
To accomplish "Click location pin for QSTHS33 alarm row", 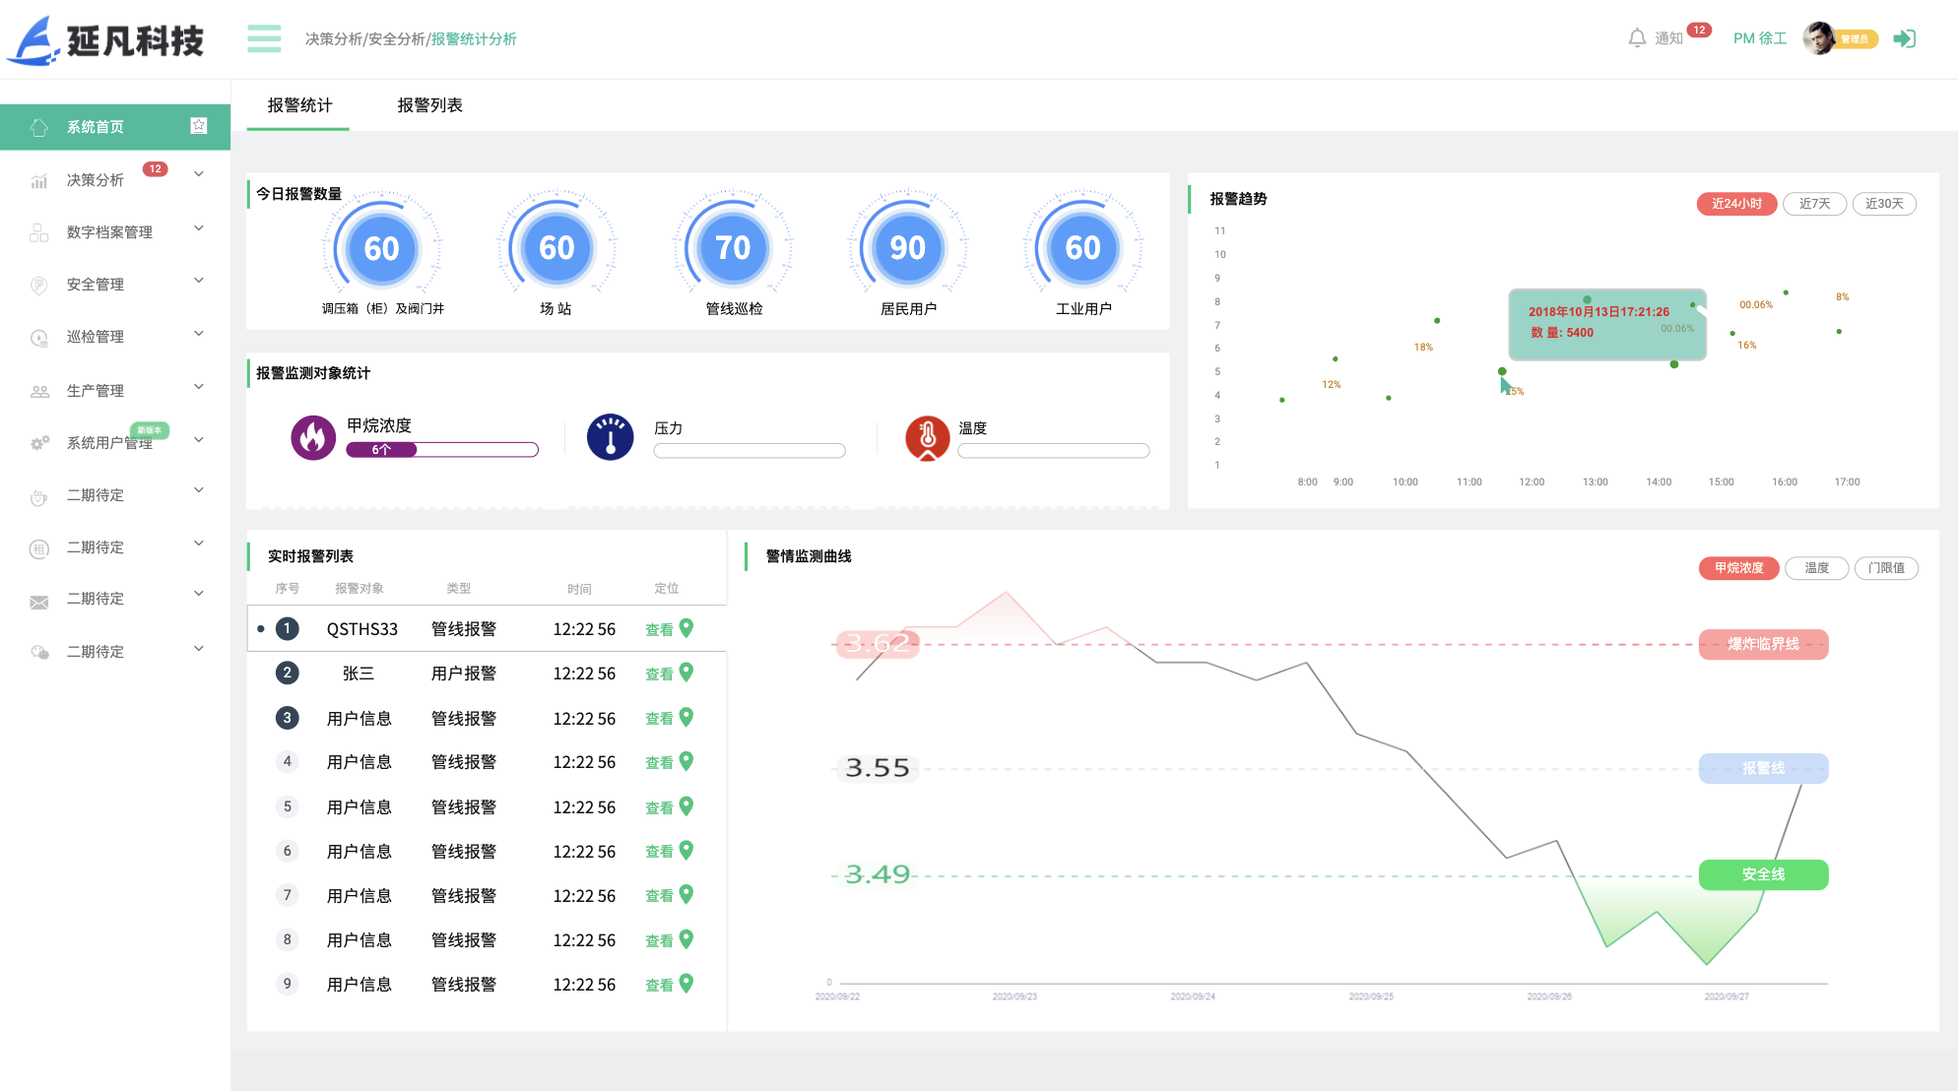I will click(x=686, y=628).
